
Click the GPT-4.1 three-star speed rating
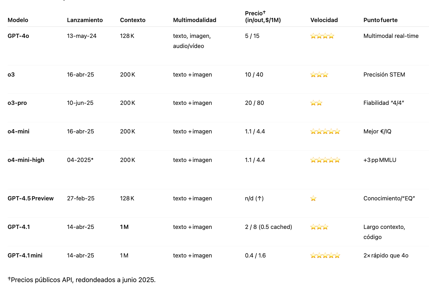pos(319,227)
